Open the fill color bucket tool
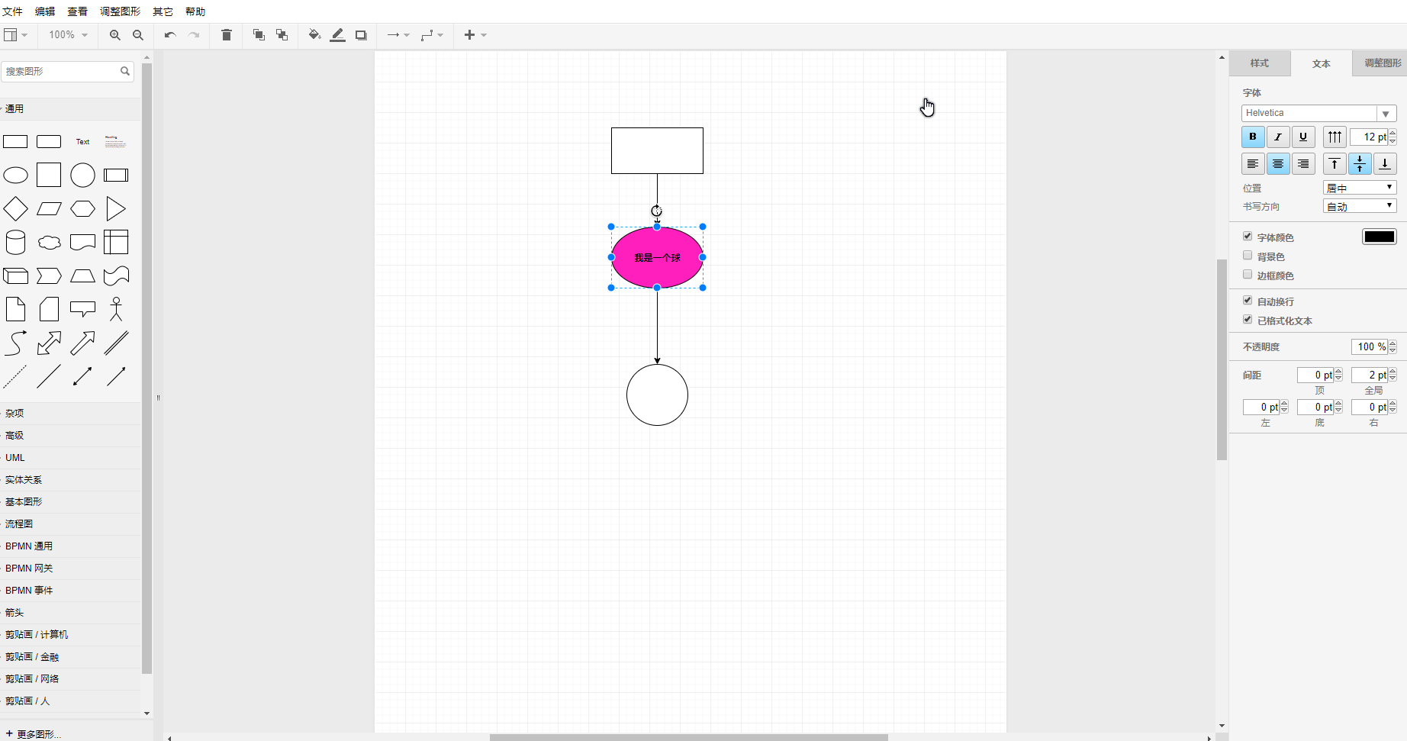The width and height of the screenshot is (1407, 741). [314, 35]
